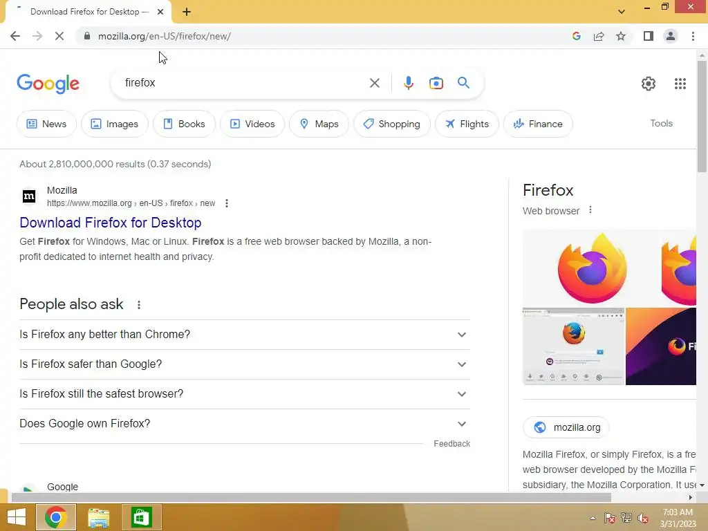Open the network tray icon
Screen dimensions: 708x531
pyautogui.click(x=626, y=518)
